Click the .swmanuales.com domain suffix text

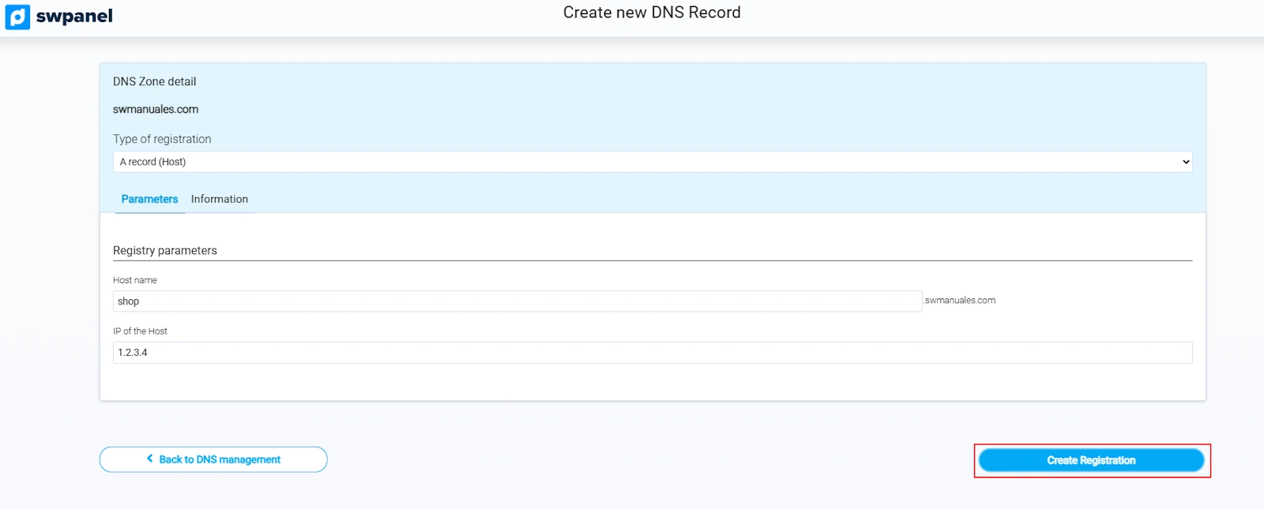point(960,301)
